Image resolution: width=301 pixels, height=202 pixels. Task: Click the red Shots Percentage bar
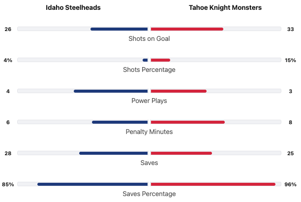click(160, 60)
